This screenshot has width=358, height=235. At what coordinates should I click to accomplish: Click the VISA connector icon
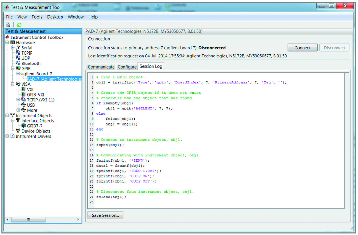tap(18, 84)
